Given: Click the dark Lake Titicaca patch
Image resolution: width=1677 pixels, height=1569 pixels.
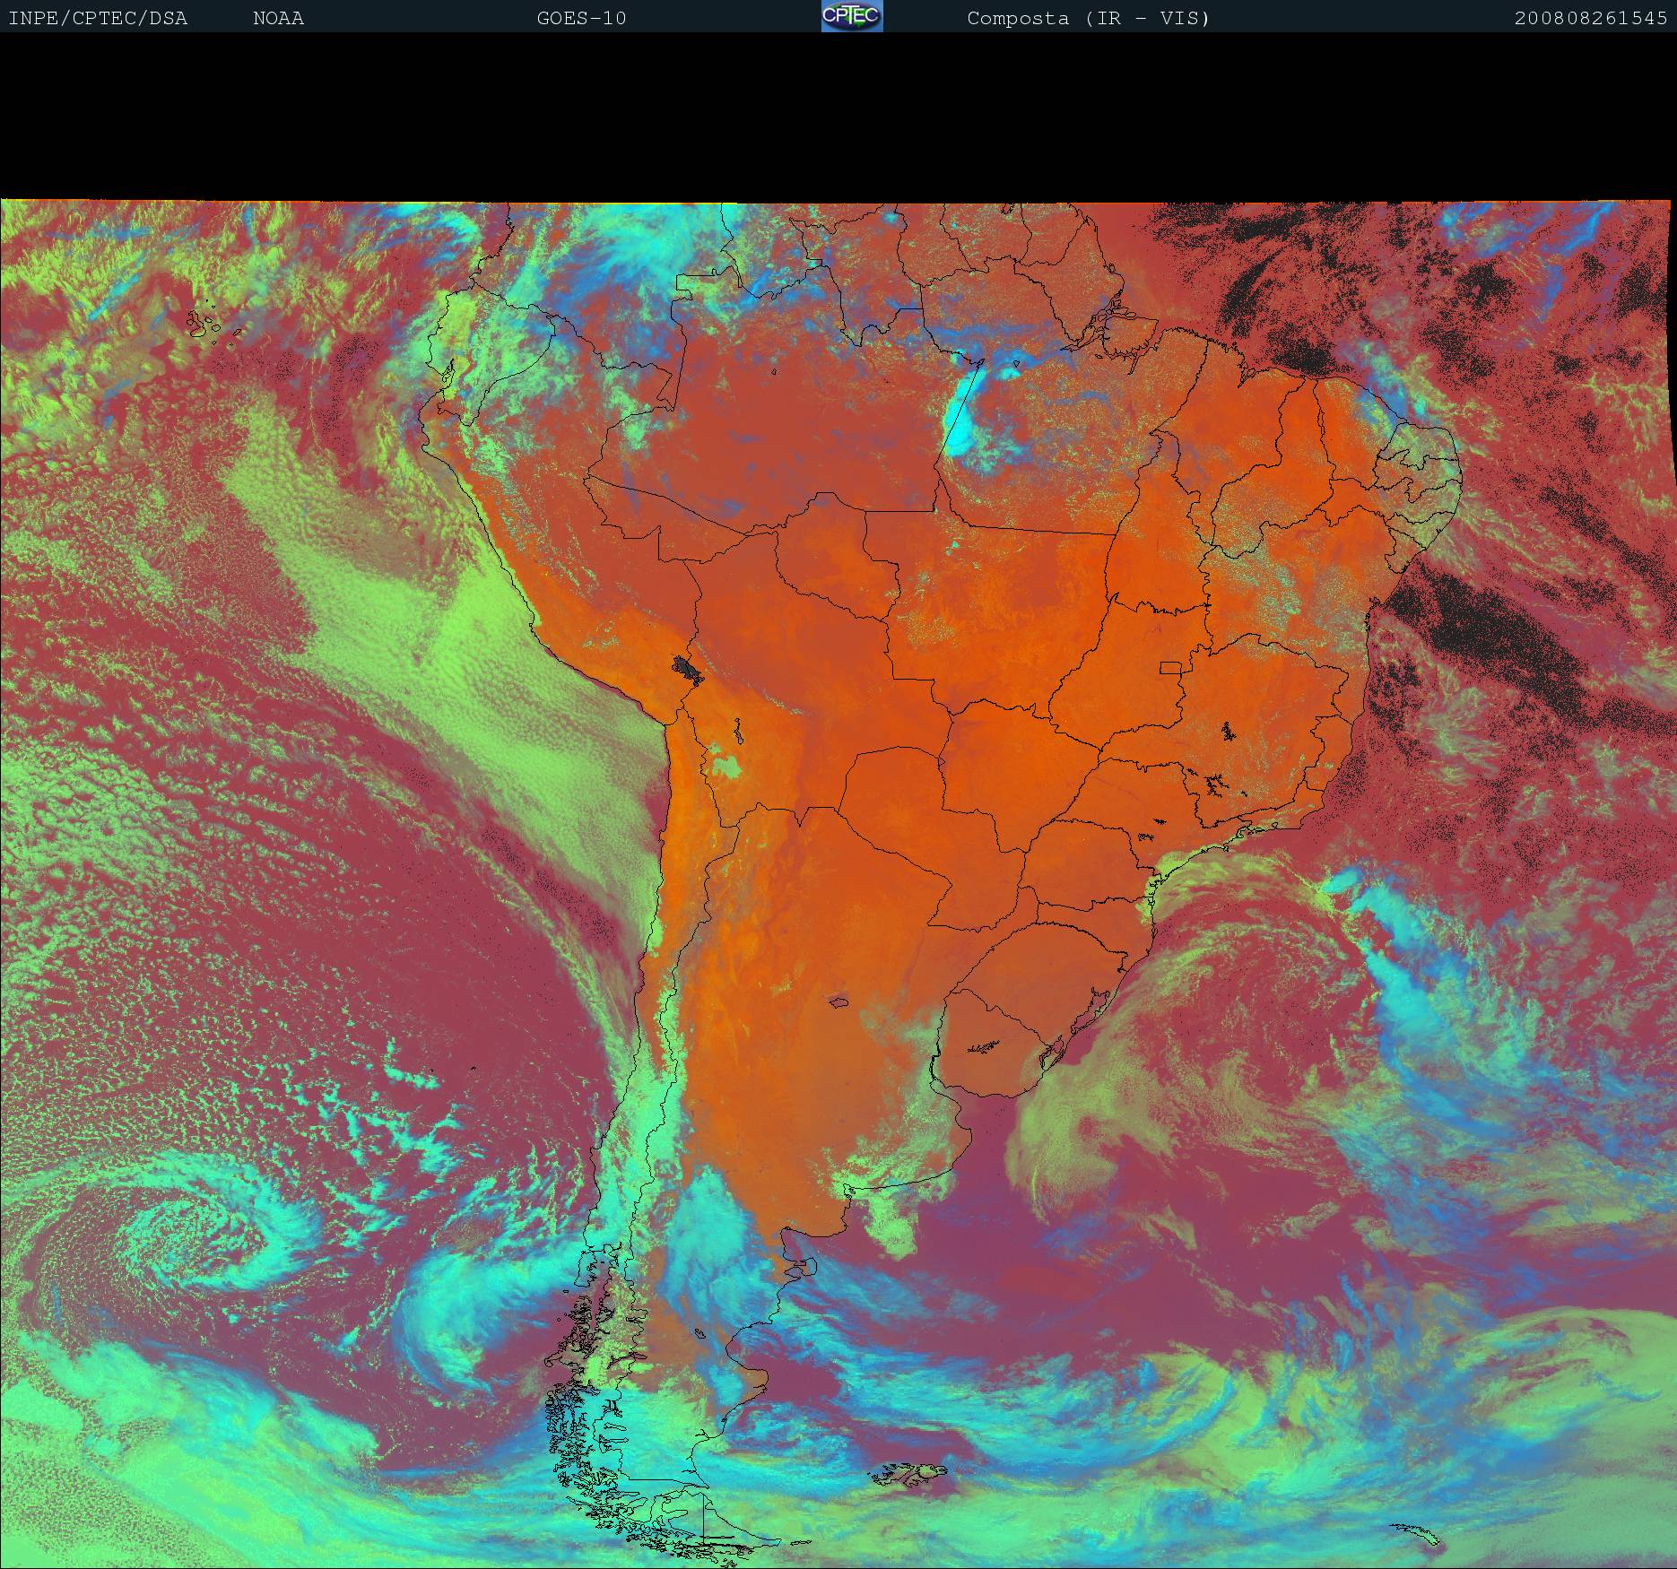Looking at the screenshot, I should coord(688,668).
